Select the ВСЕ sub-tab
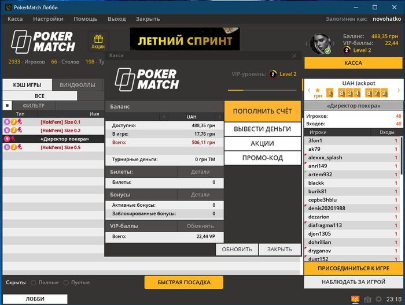This screenshot has width=405, height=305. click(40, 96)
